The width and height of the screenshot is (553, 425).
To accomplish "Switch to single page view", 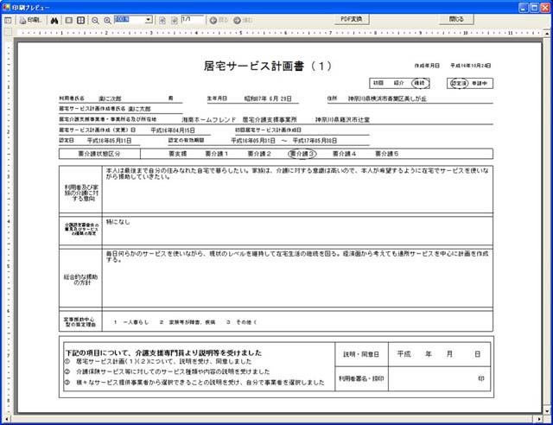I will 69,21.
